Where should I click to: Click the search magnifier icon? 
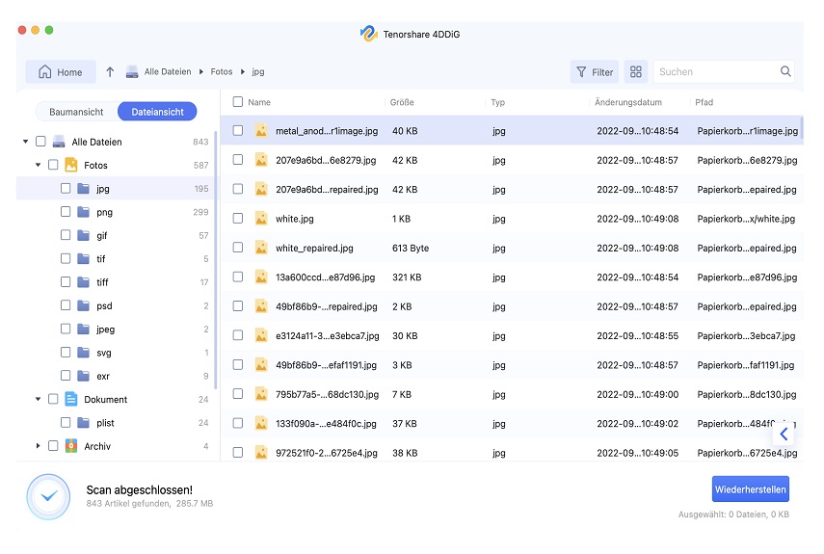click(x=785, y=72)
